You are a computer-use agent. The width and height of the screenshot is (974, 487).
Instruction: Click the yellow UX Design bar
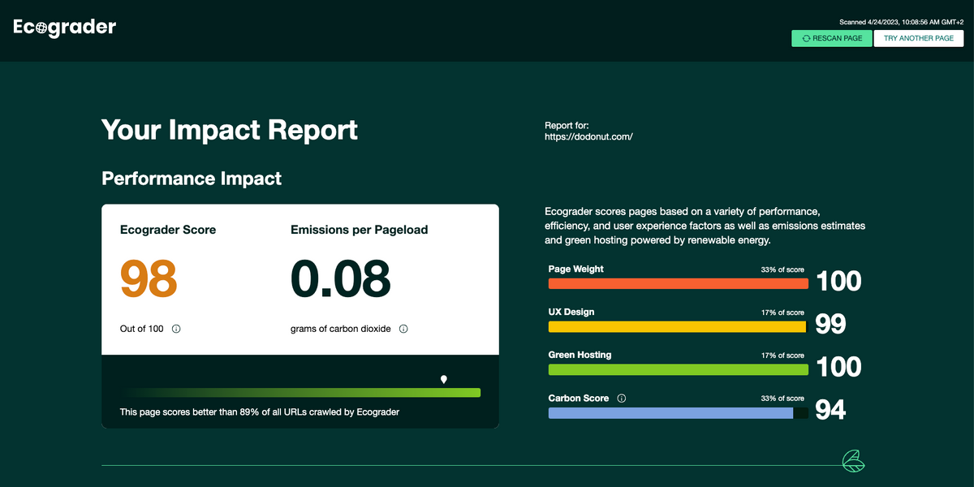pyautogui.click(x=677, y=326)
